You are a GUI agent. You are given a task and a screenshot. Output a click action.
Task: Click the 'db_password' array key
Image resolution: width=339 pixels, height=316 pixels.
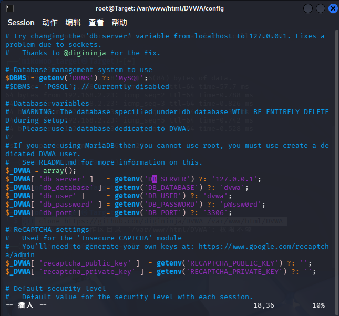[66, 205]
